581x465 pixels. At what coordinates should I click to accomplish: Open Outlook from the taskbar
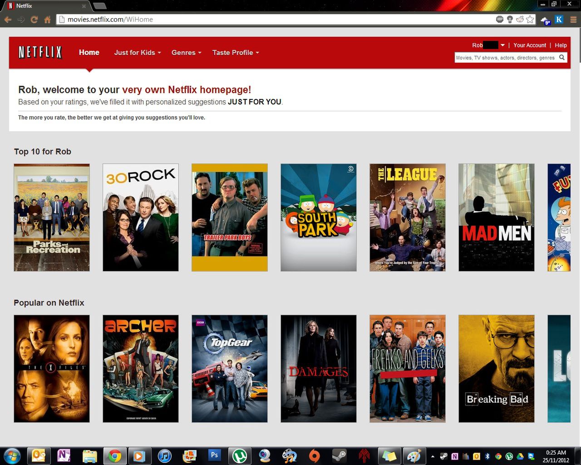point(39,455)
